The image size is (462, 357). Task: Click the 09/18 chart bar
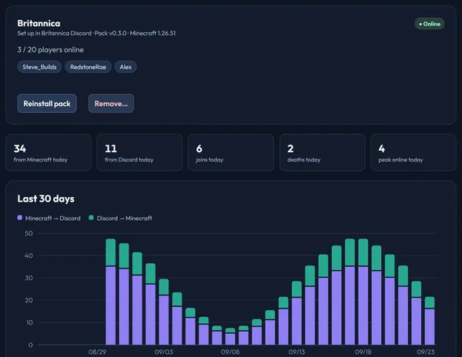[363, 292]
